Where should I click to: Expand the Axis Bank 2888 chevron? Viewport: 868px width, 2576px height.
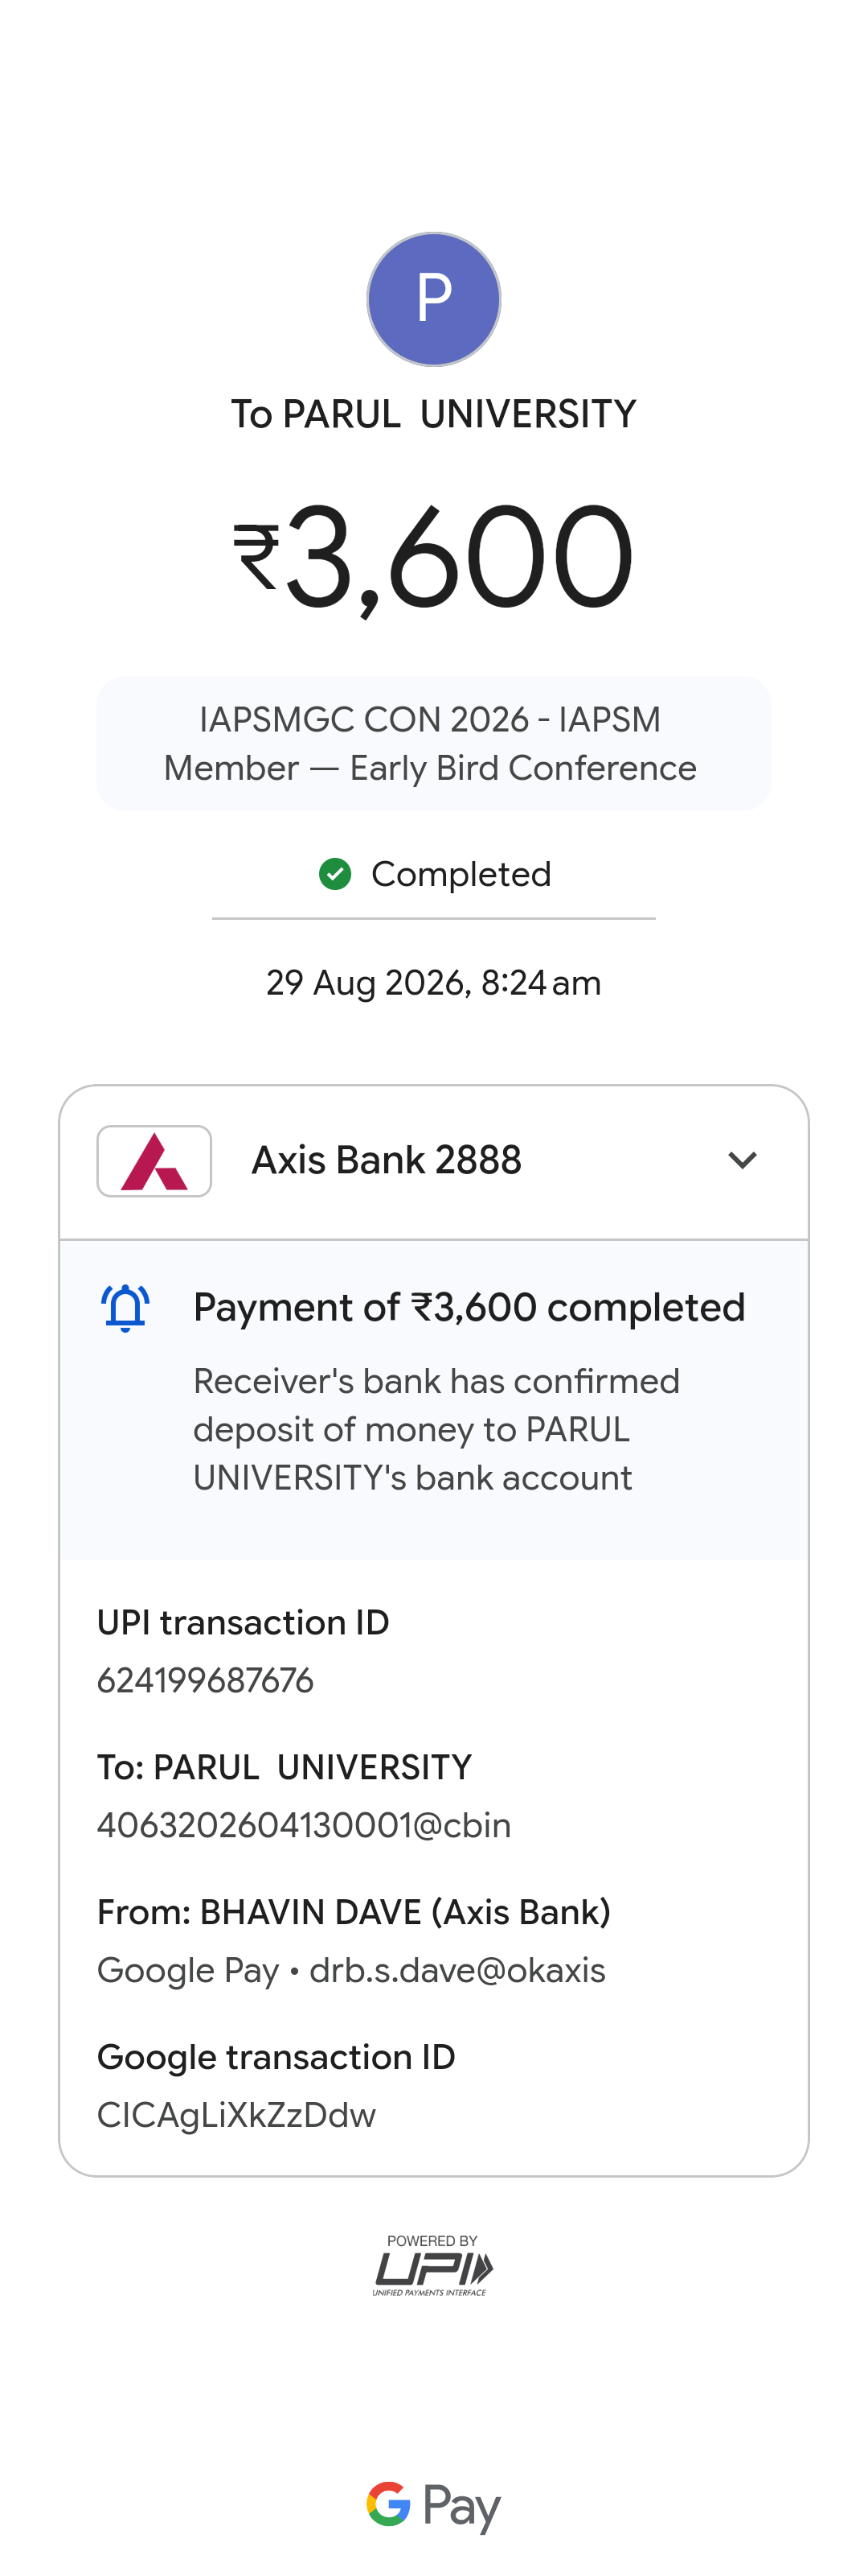pos(742,1160)
